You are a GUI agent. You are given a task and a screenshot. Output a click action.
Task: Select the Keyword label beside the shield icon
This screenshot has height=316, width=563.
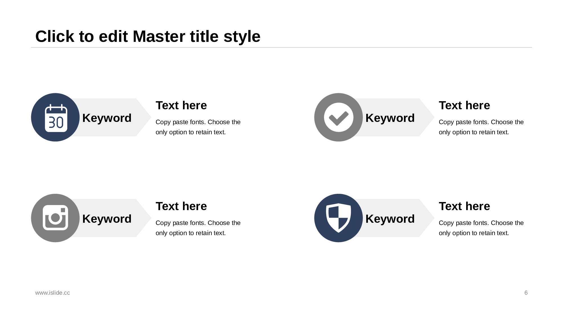[390, 219]
